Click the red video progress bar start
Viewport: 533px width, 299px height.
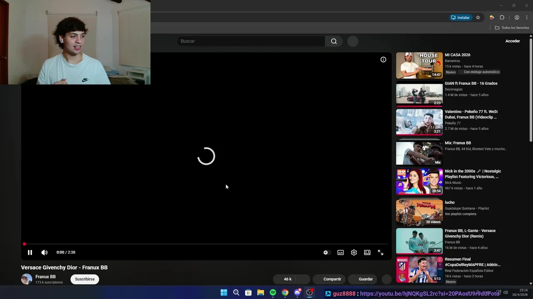(x=24, y=244)
